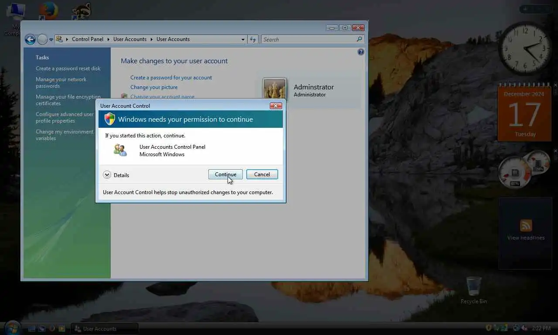The width and height of the screenshot is (558, 335).
Task: Click the User Accounts taskbar button
Action: 105,328
